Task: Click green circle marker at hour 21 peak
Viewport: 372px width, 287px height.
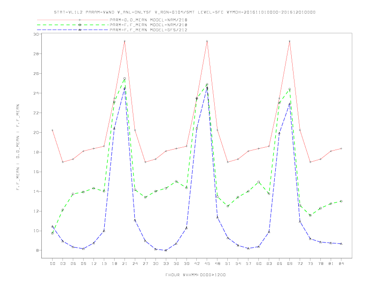Action: point(124,78)
